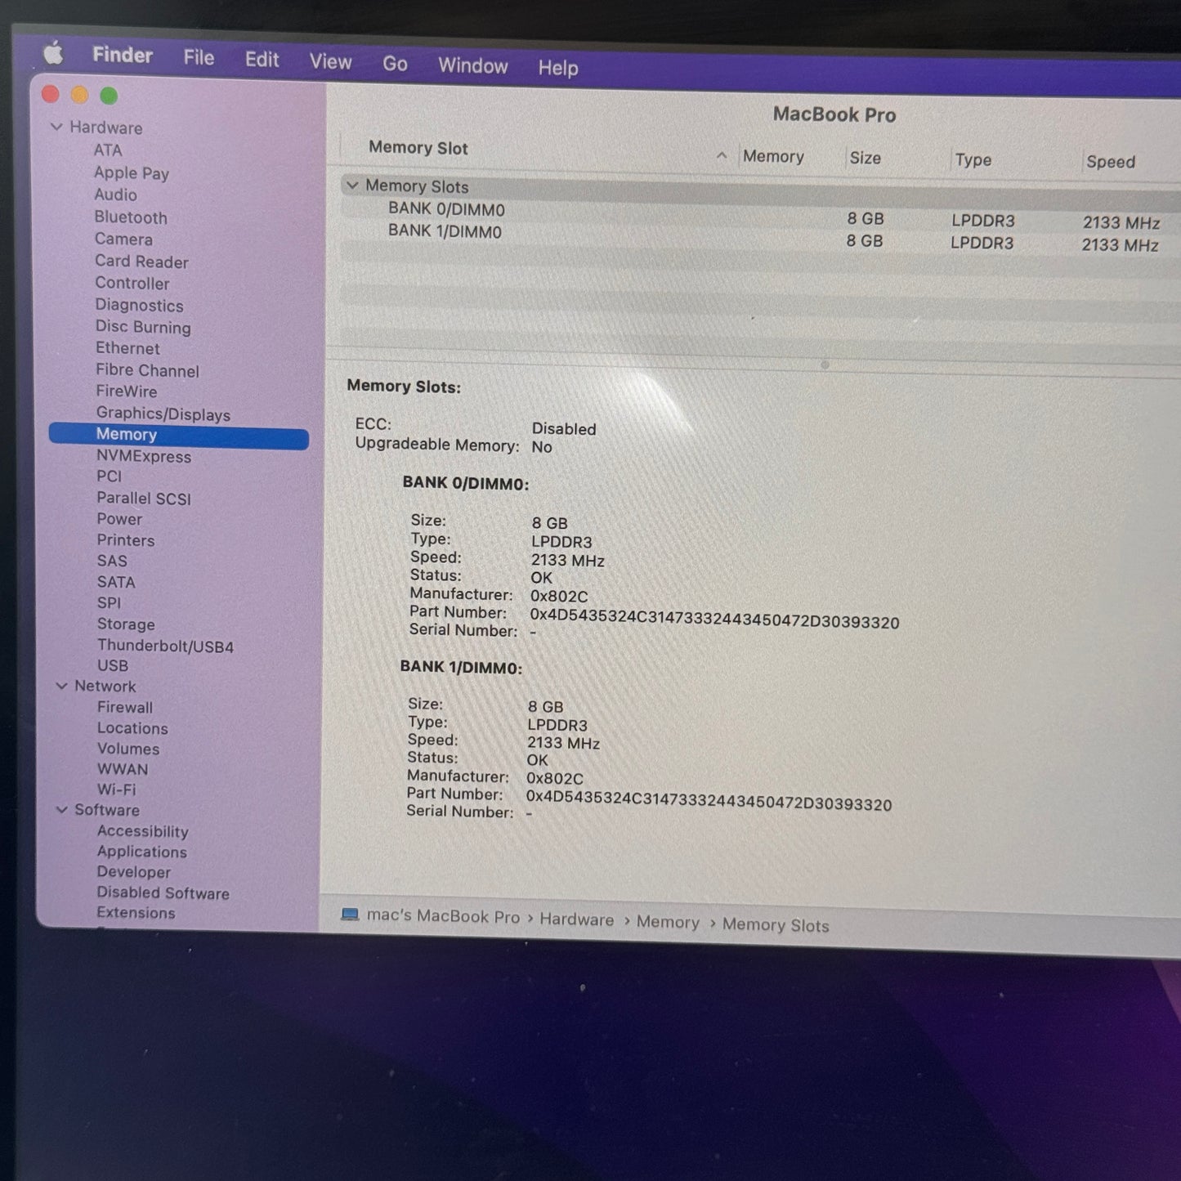Sort by the Type column header
This screenshot has width=1181, height=1181.
[973, 159]
